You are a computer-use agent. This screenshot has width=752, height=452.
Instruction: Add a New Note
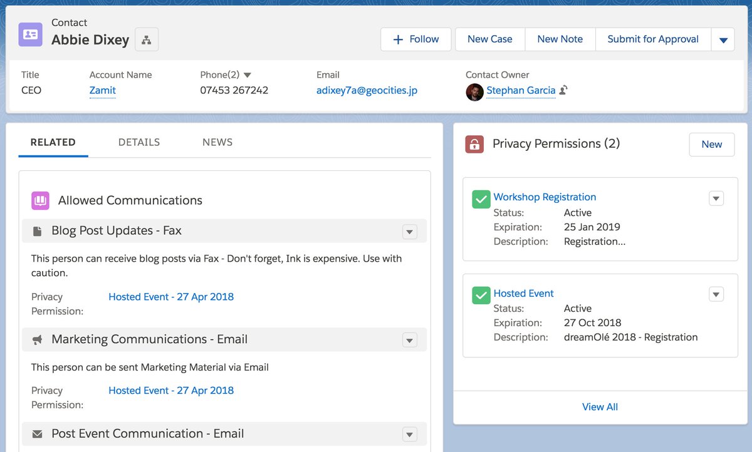560,39
